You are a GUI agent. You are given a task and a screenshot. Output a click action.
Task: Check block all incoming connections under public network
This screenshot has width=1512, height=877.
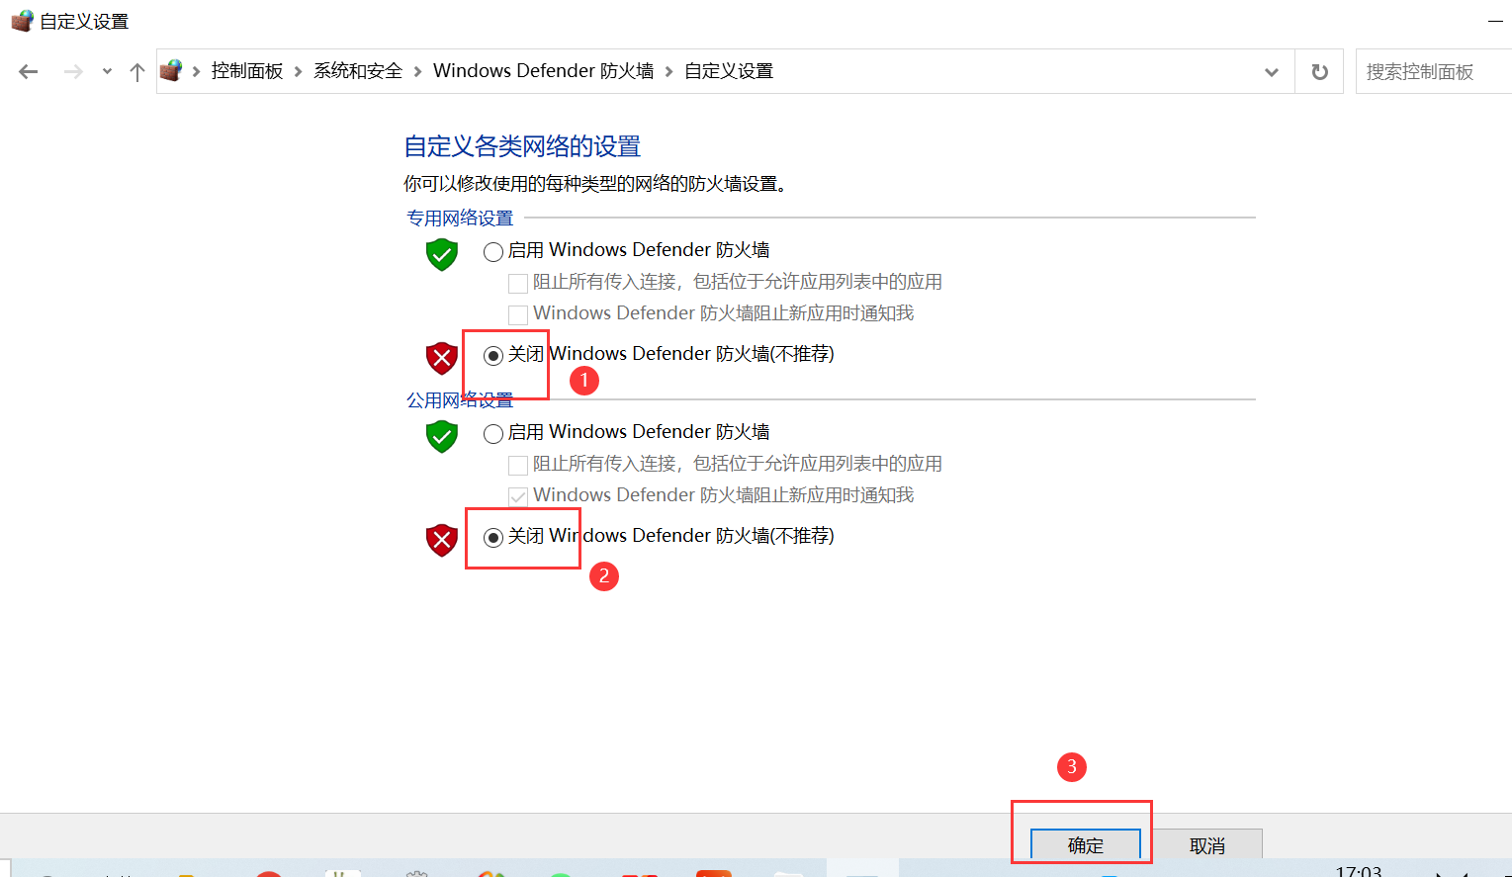[517, 466]
